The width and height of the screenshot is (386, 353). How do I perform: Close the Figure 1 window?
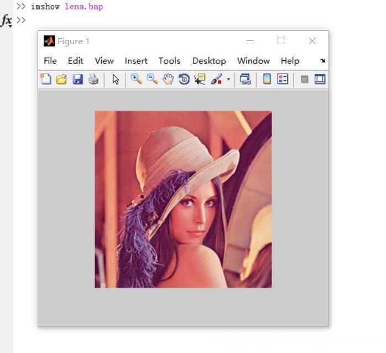coord(312,41)
